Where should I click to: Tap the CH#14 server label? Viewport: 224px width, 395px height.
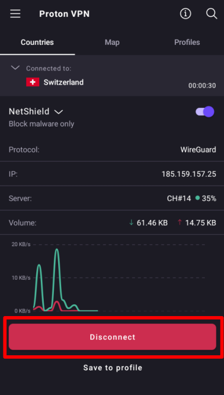[x=179, y=199]
